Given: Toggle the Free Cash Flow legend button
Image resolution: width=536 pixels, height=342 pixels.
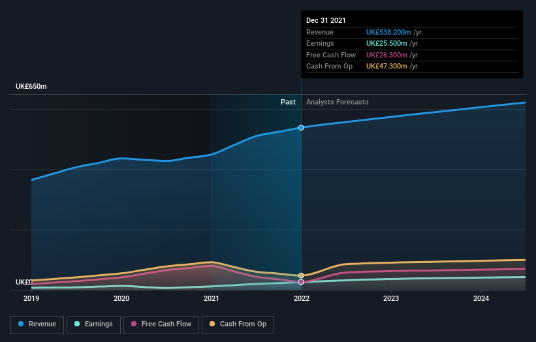Looking at the screenshot, I should [x=161, y=324].
